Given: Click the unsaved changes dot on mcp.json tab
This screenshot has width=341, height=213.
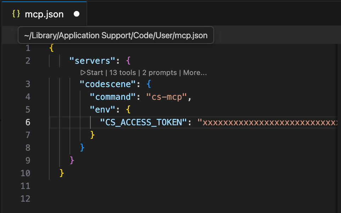Looking at the screenshot, I should tap(77, 14).
